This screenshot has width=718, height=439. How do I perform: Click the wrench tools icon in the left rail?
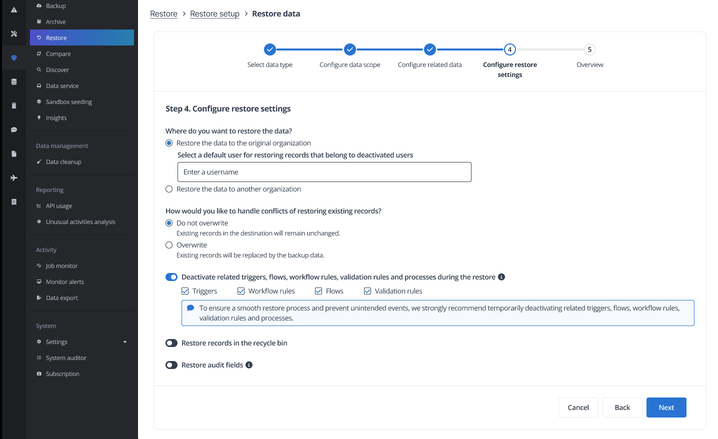[x=14, y=34]
